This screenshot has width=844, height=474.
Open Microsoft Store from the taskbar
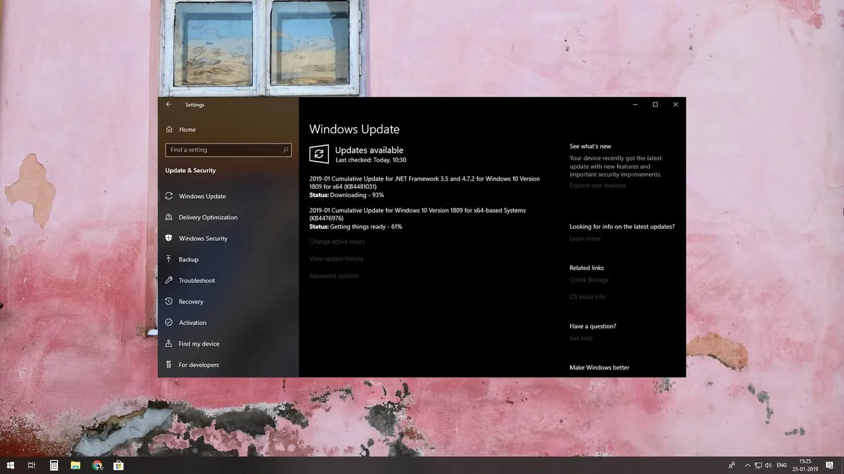pos(118,465)
